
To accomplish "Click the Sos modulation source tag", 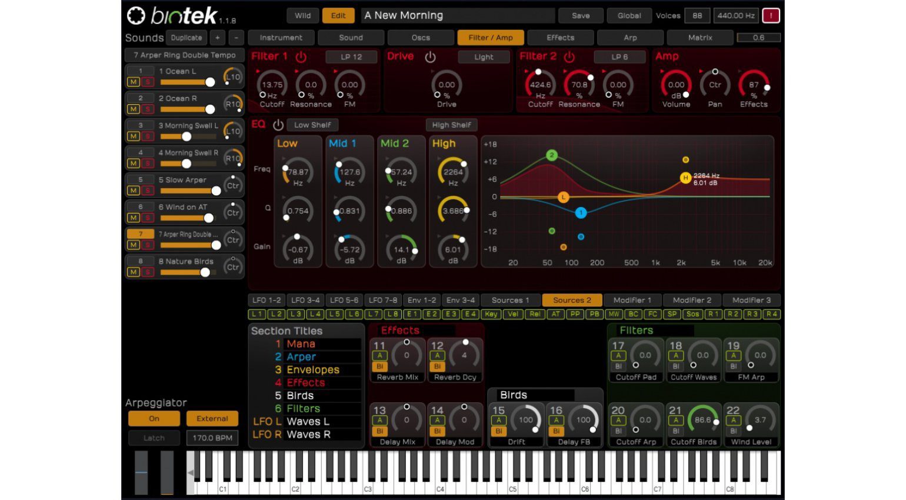I will click(x=692, y=314).
